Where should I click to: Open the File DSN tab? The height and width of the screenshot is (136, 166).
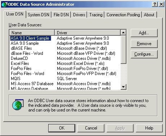pos(61,15)
